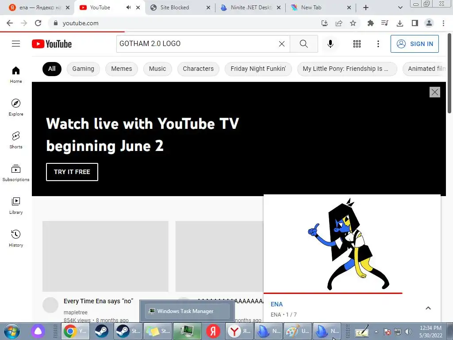
Task: Toggle the browser side panel
Action: pos(415,23)
